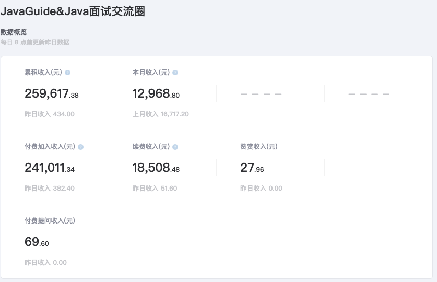Click the 本月收入(元) label
This screenshot has width=437, height=282.
[x=151, y=73]
